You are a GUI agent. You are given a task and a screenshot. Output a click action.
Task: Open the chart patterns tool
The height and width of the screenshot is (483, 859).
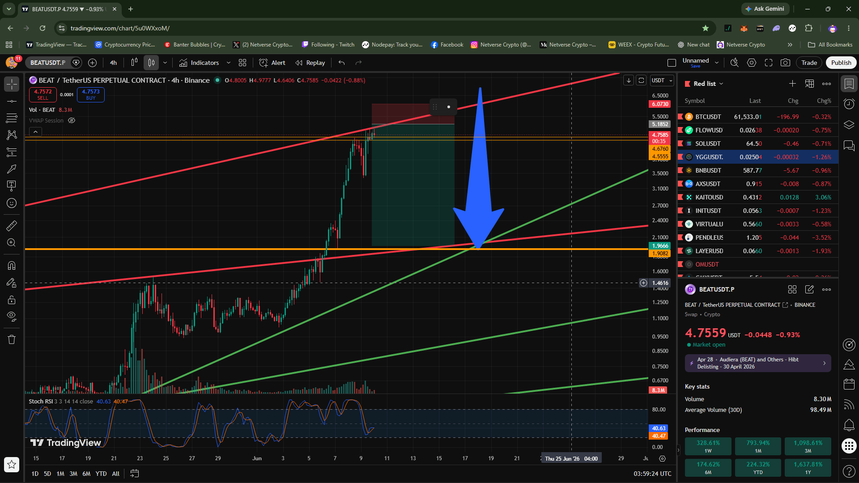pos(12,135)
